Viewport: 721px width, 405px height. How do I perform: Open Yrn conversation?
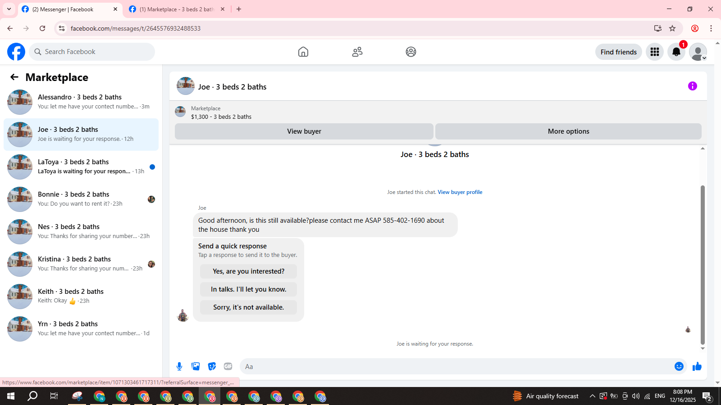(x=81, y=329)
